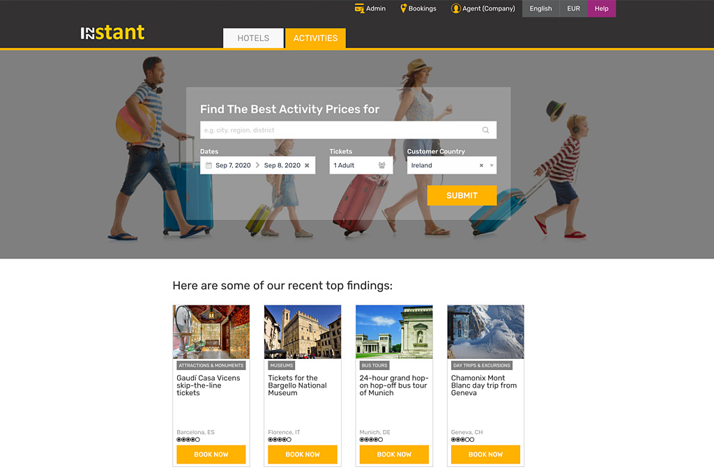
Task: Switch to the Hotels tab
Action: pos(253,38)
